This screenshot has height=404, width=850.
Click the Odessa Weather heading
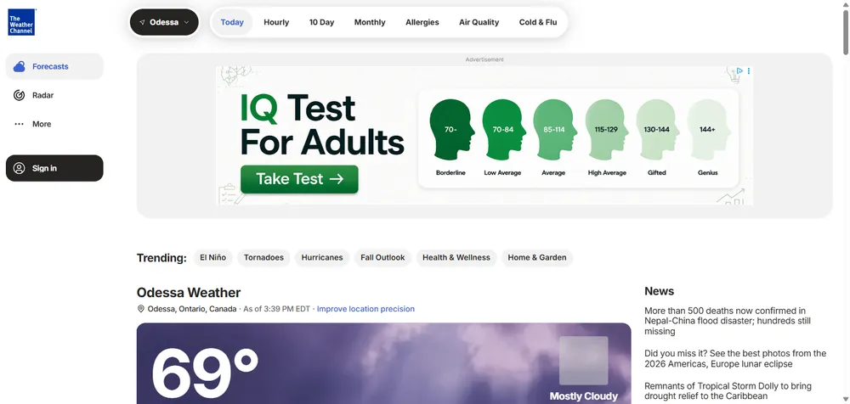pyautogui.click(x=189, y=293)
